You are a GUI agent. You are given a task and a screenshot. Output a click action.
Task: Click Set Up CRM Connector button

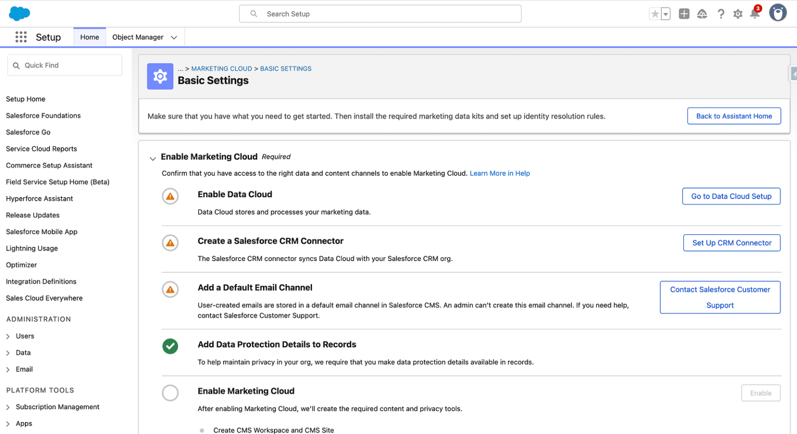[732, 243]
